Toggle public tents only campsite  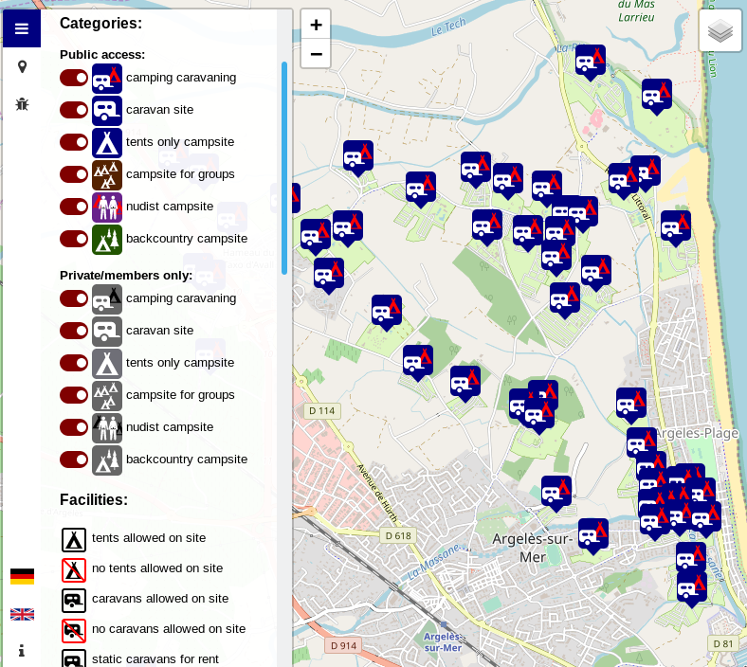click(74, 142)
